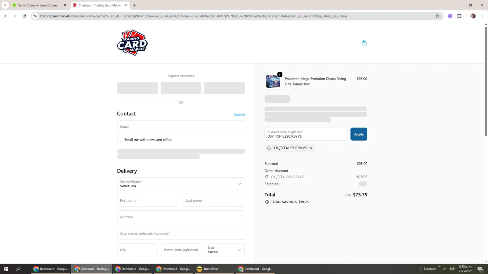Open the taskbar clock and date
This screenshot has height=274, width=488.
click(466, 269)
